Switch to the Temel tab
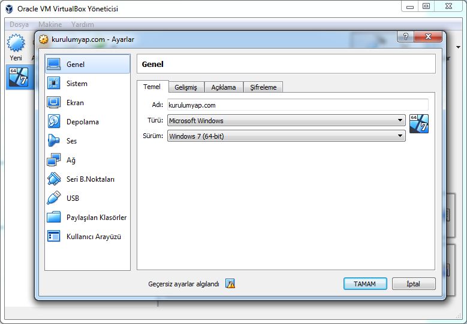Image resolution: width=467 pixels, height=324 pixels. pos(152,87)
